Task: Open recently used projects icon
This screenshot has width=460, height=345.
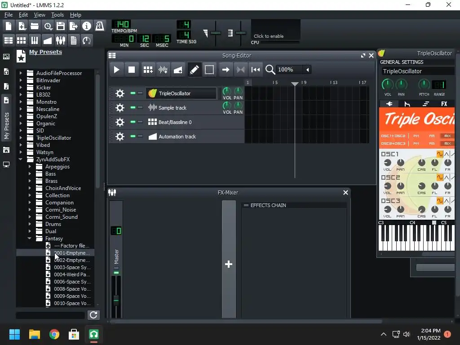Action: click(48, 26)
